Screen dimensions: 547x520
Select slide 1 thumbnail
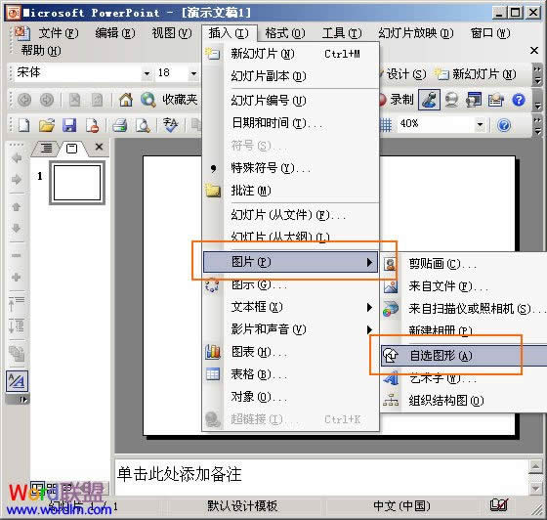(x=77, y=183)
